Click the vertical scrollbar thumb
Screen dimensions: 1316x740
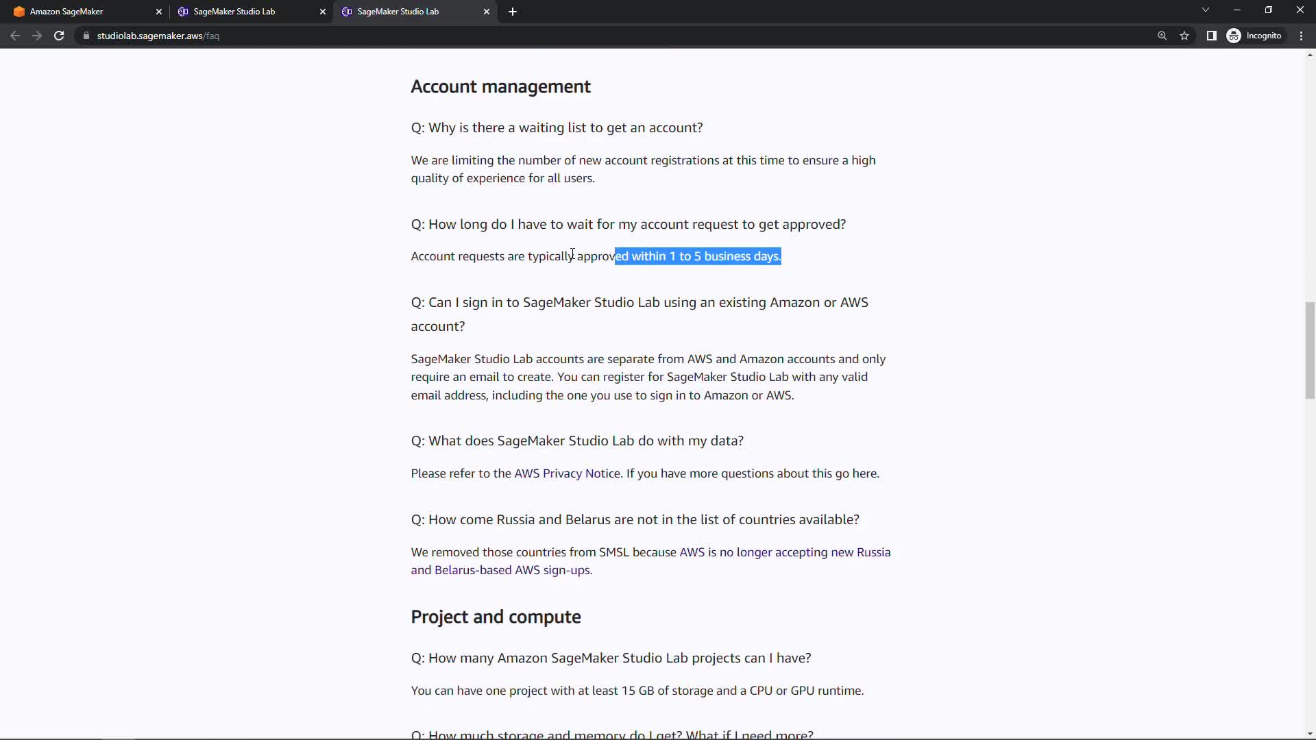tap(1309, 349)
